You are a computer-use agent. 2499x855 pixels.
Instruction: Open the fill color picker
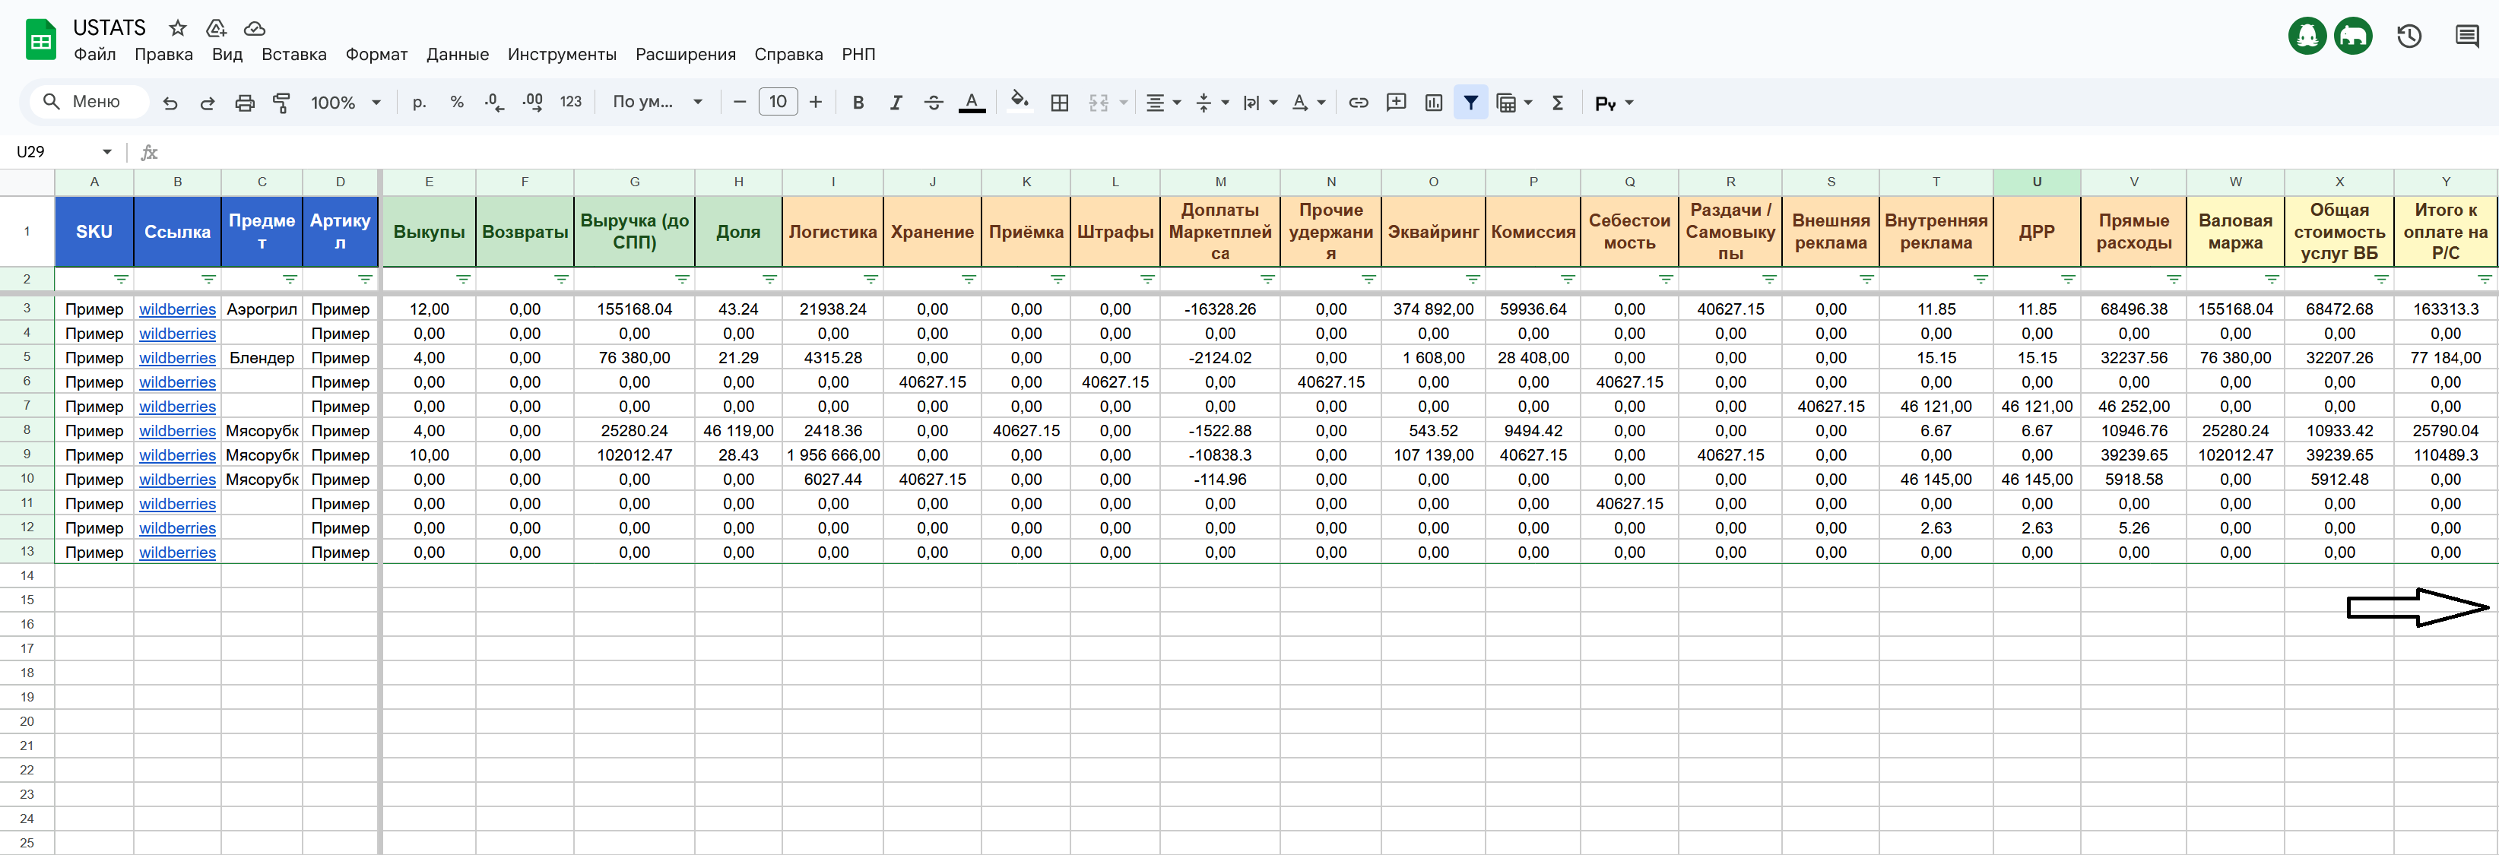(x=1019, y=103)
